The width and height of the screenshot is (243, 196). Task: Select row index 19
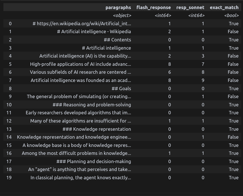[x=9, y=178]
